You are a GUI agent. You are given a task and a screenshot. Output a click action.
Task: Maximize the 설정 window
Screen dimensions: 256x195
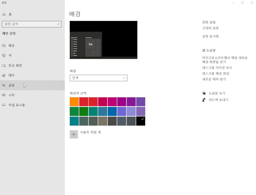tap(242, 3)
